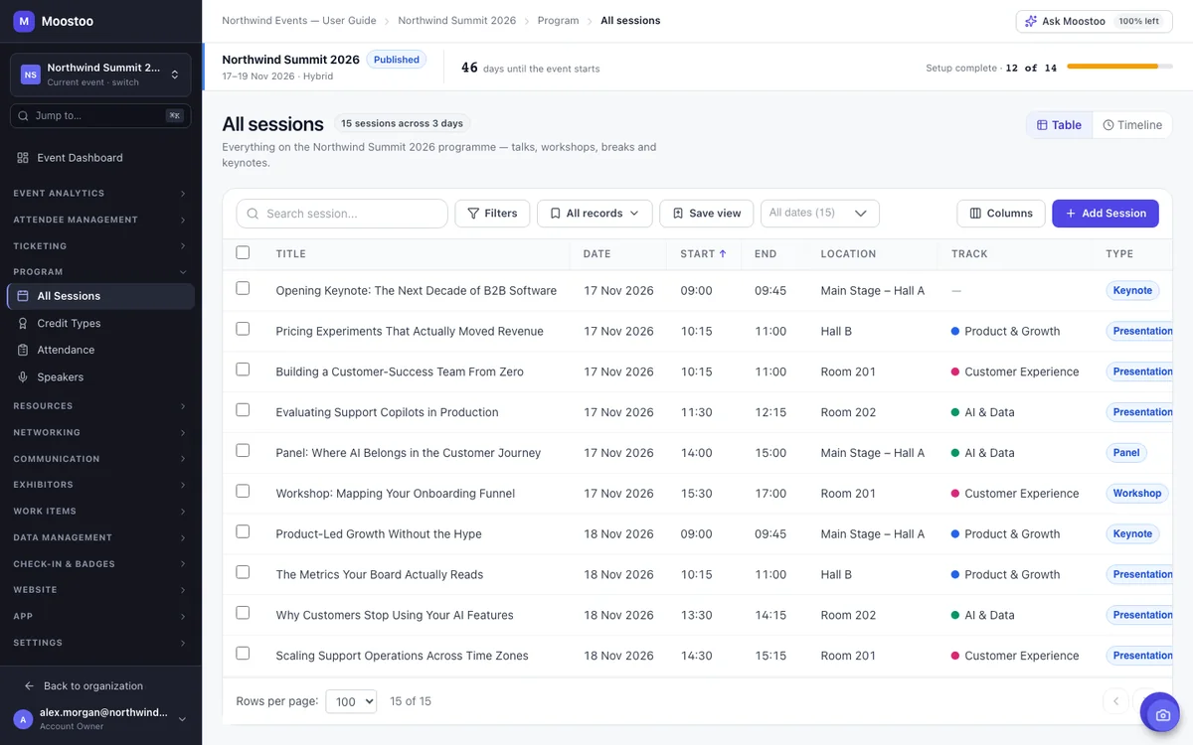Open the Columns chooser button
This screenshot has width=1193, height=745.
pyautogui.click(x=1001, y=214)
